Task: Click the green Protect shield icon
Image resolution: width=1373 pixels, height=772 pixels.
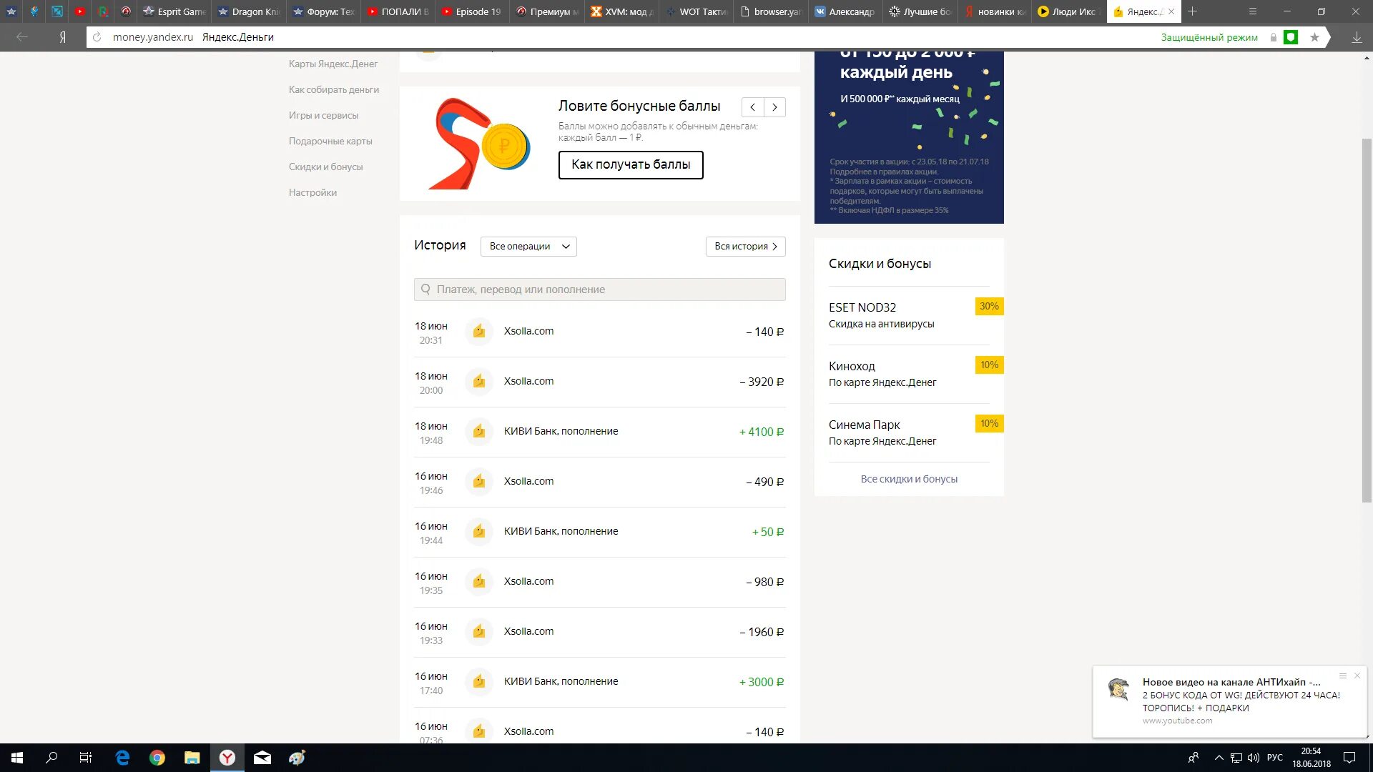Action: click(1291, 37)
